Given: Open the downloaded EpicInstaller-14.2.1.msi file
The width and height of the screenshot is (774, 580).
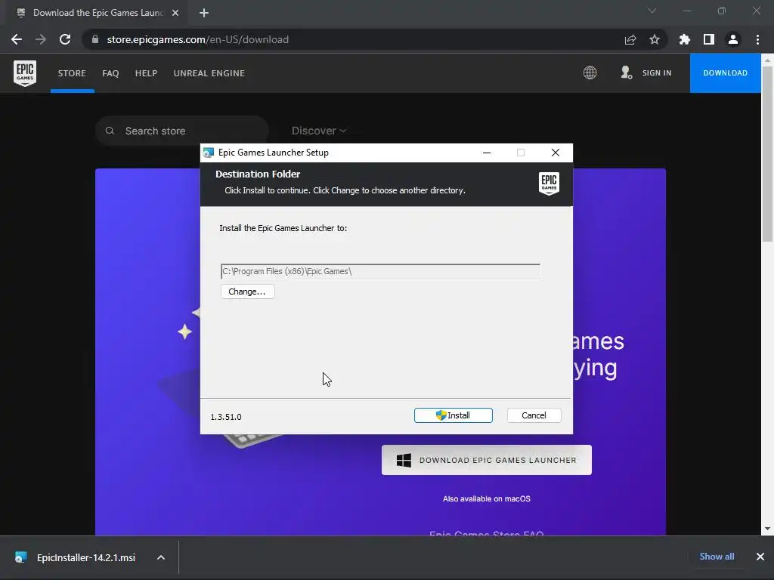Looking at the screenshot, I should coord(86,557).
